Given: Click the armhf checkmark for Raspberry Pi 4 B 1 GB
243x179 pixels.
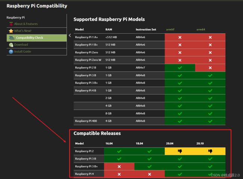Looking at the screenshot, I should [x=180, y=91].
